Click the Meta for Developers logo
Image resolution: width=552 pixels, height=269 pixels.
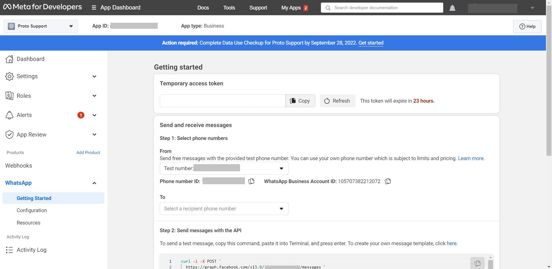[x=42, y=7]
